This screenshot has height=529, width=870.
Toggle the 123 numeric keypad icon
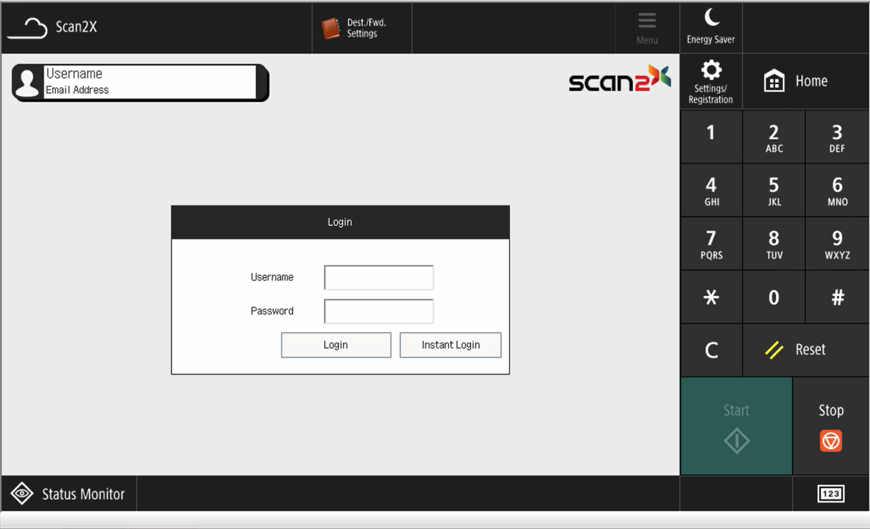tap(830, 494)
